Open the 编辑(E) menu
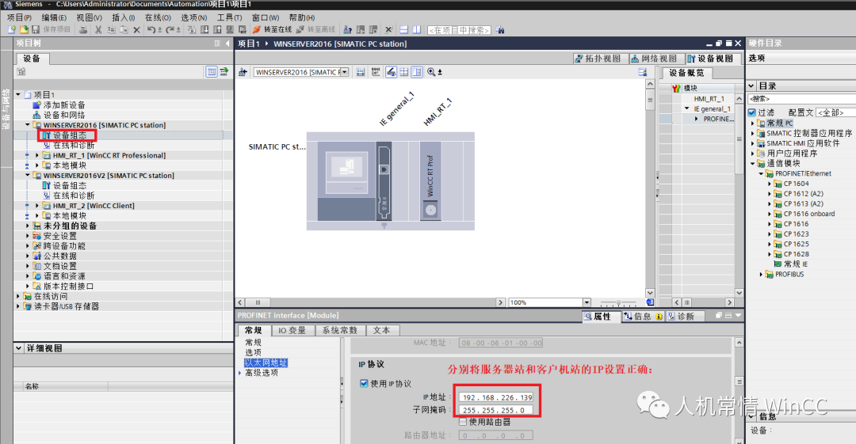856x444 pixels. [x=54, y=17]
